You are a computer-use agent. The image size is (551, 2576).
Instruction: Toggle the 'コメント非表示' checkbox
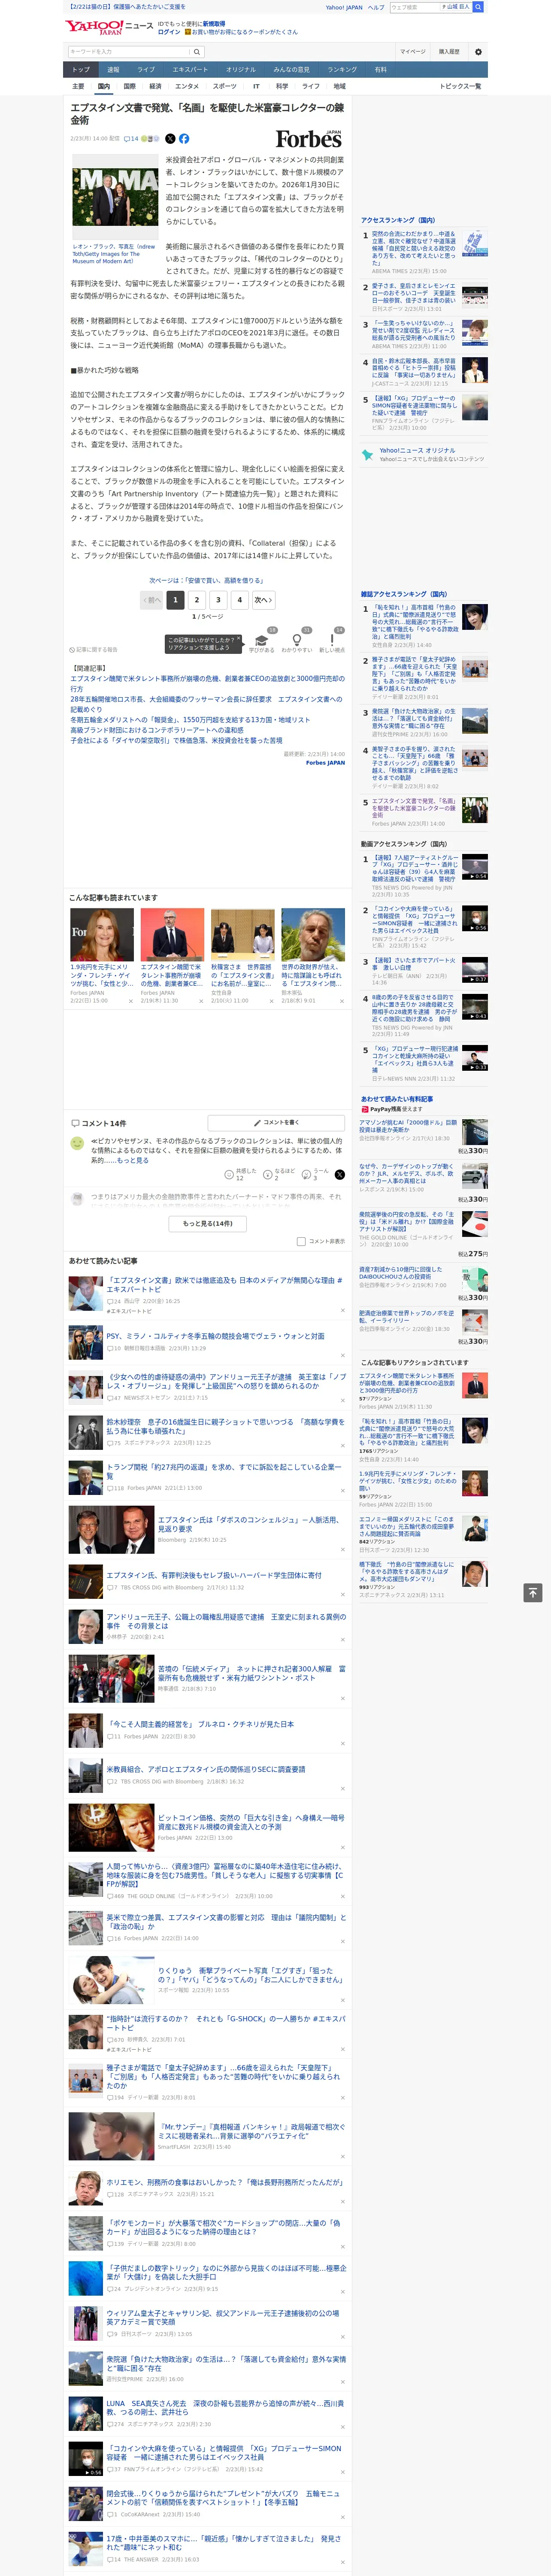301,1241
